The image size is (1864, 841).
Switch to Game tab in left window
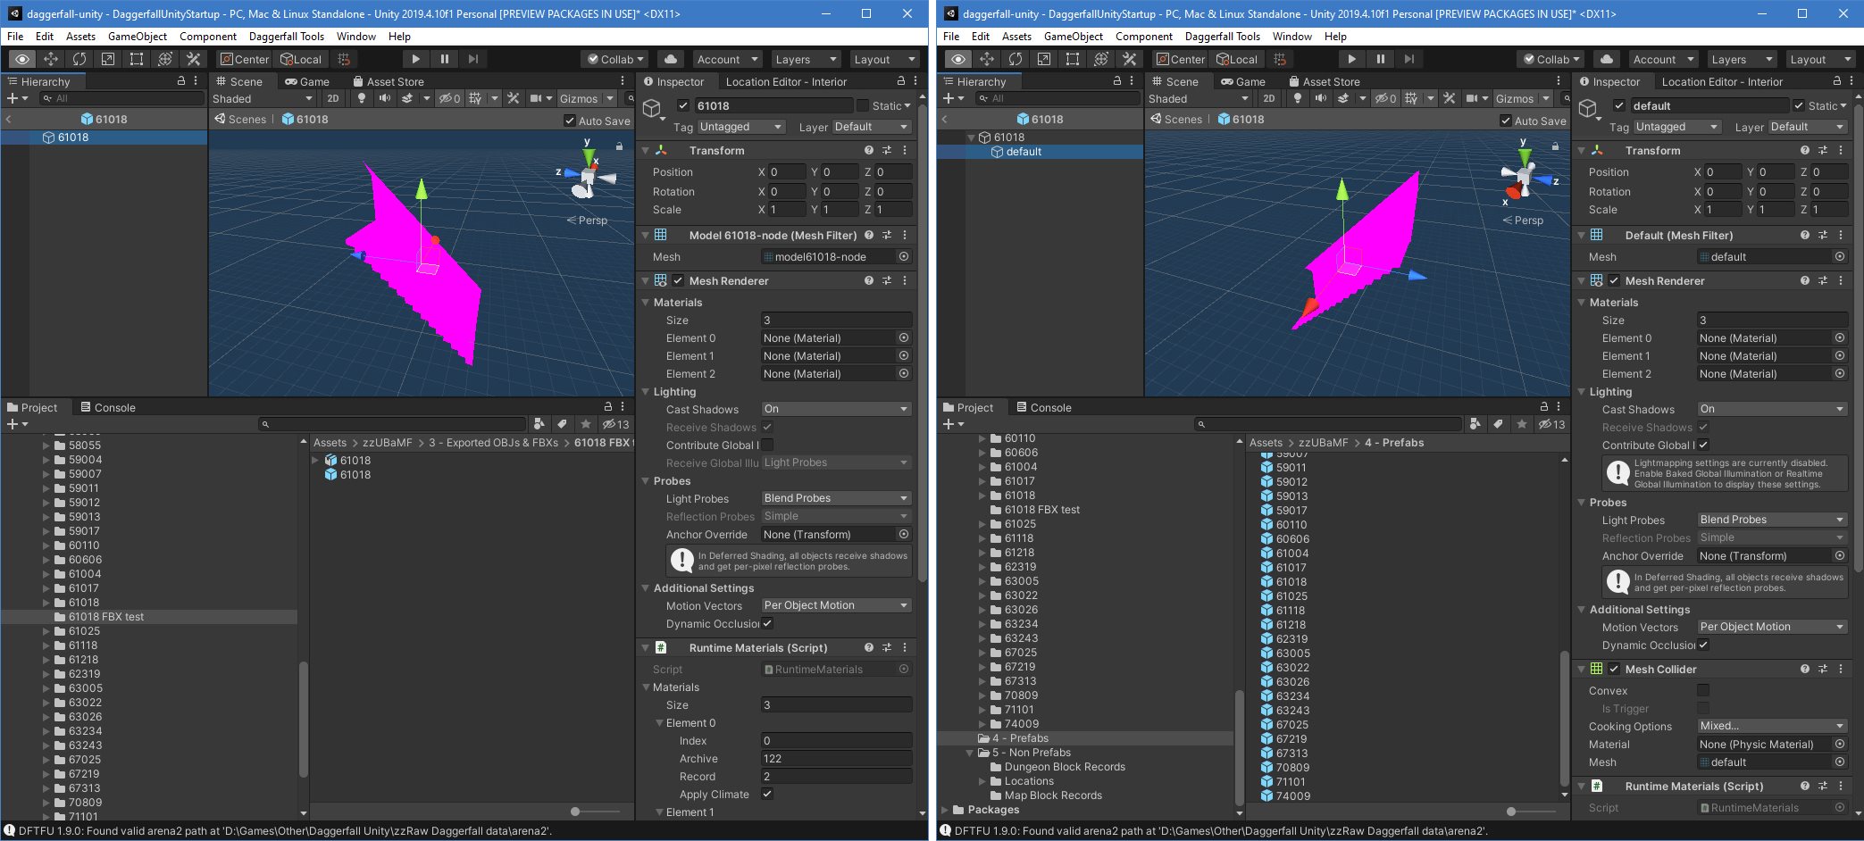307,81
